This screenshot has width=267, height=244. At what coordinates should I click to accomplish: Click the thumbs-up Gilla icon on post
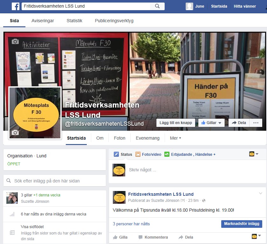[x=115, y=237]
